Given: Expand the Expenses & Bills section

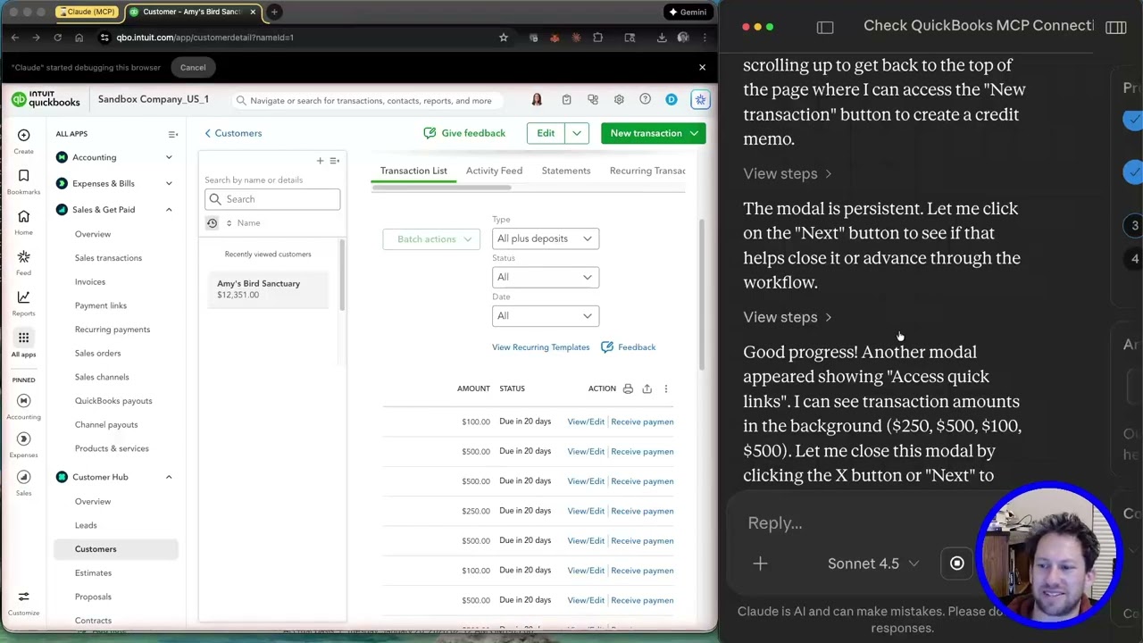Looking at the screenshot, I should pos(168,183).
